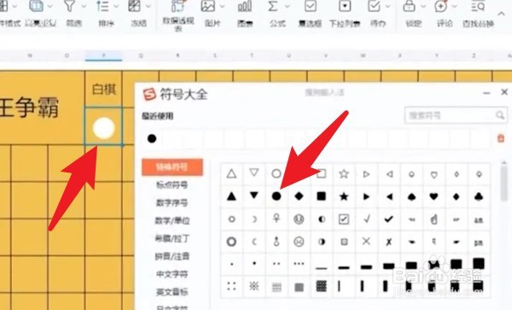Screen dimensions: 512x310
Task: Select the 白棋 cell
Action: 103,89
